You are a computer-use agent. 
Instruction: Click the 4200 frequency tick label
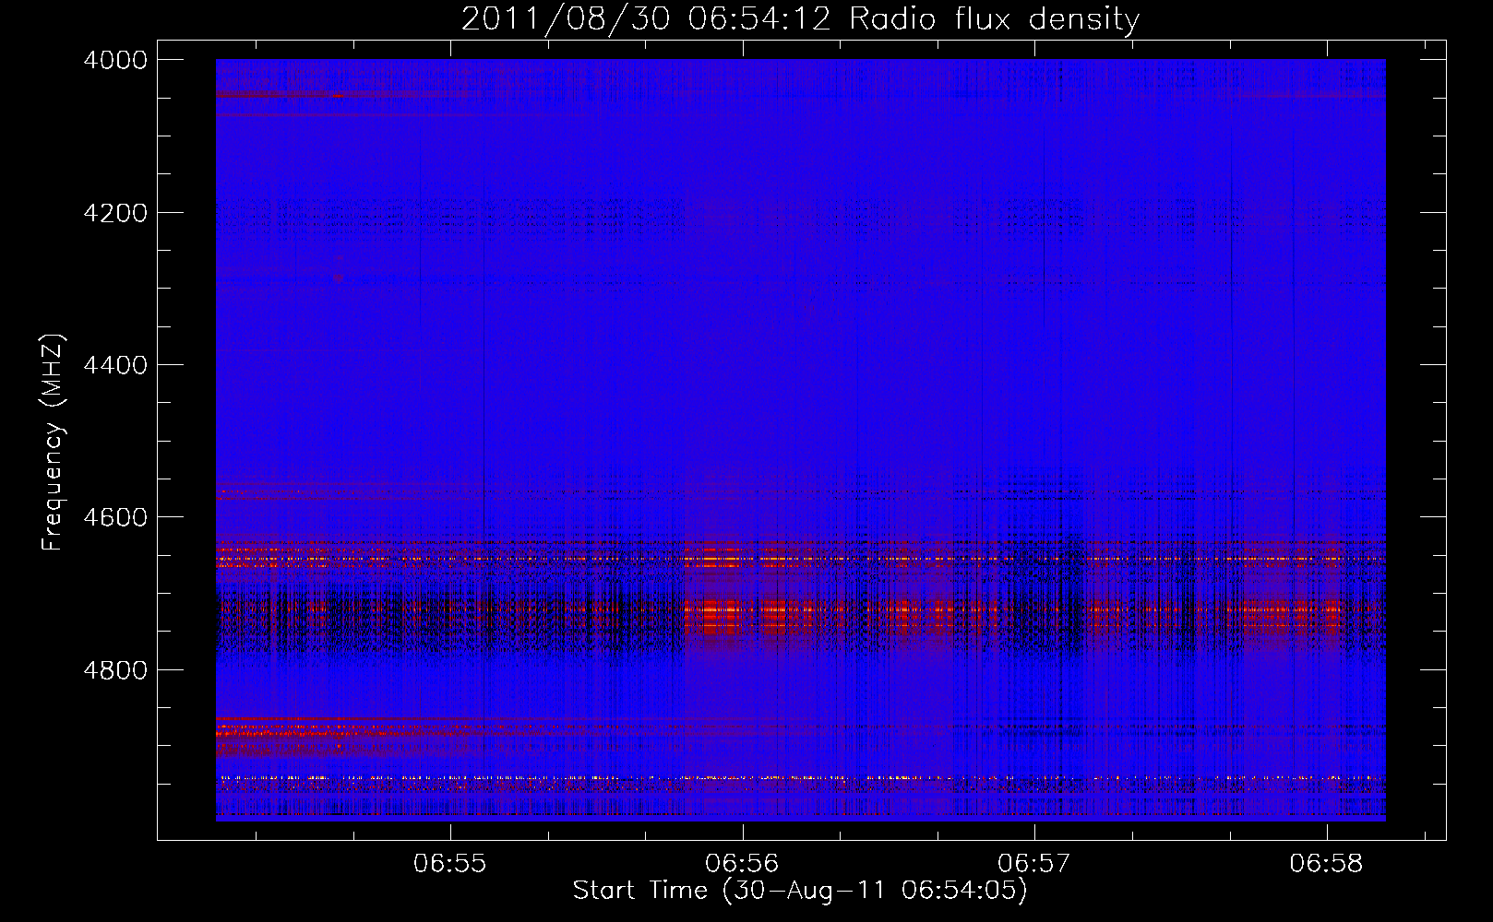[115, 213]
